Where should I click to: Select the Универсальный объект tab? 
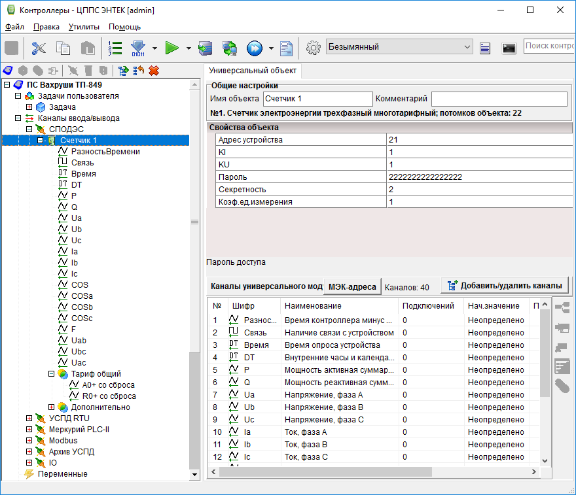[253, 71]
